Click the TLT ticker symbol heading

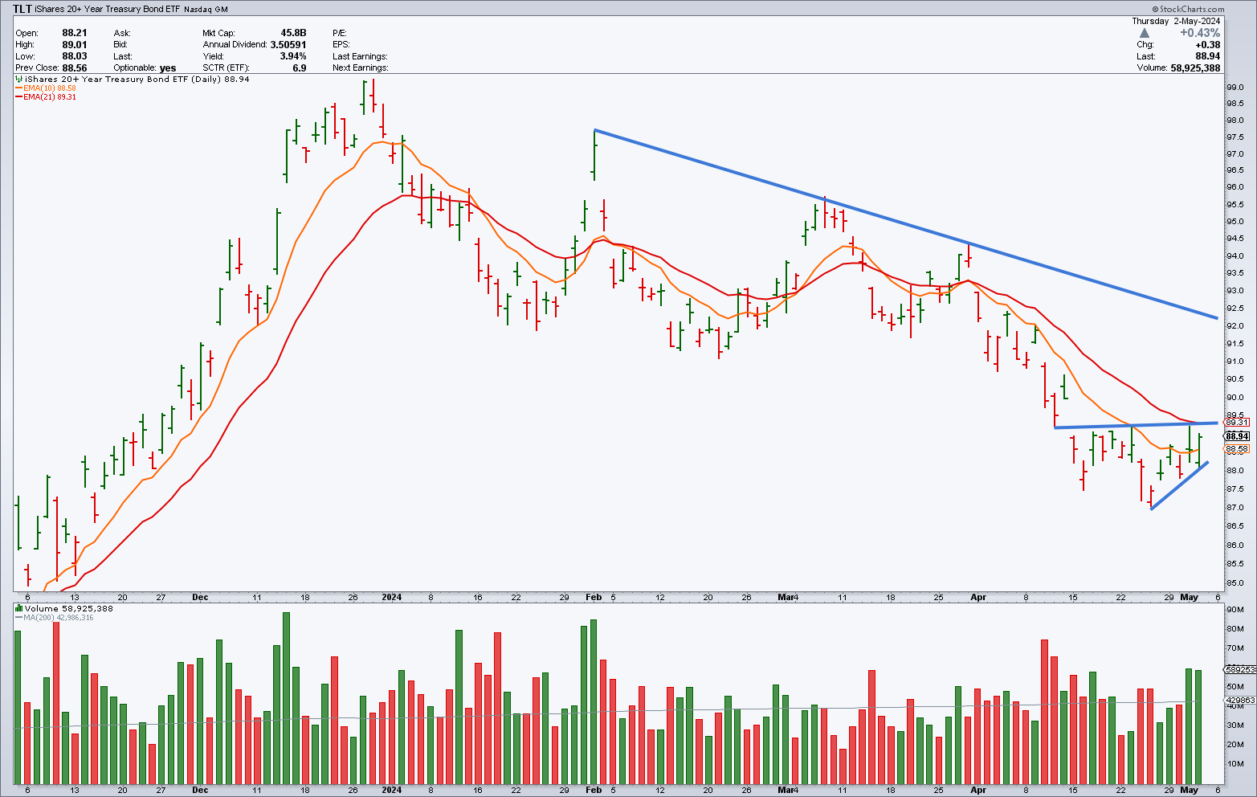[22, 10]
